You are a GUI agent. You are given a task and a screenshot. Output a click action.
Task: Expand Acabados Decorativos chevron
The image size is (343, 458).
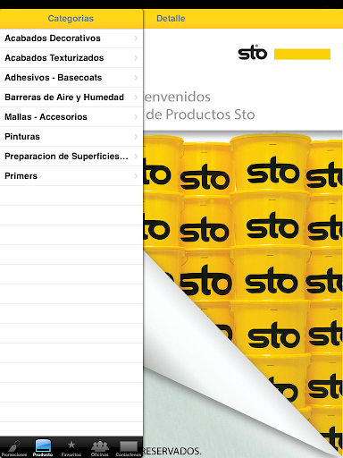click(x=136, y=38)
